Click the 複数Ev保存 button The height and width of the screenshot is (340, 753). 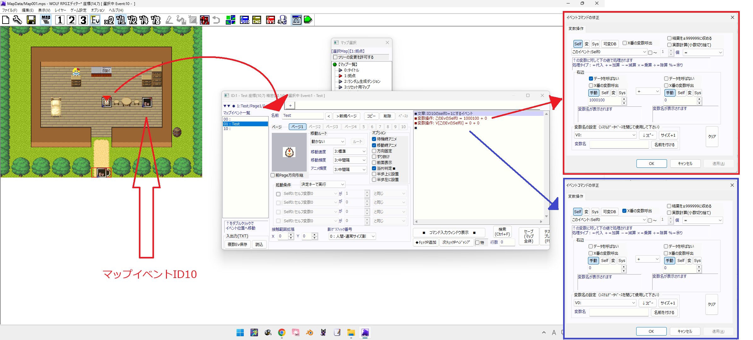coord(237,245)
